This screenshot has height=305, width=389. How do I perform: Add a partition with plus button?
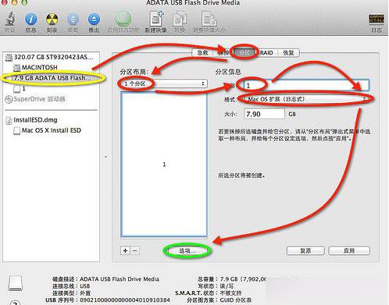(125, 250)
